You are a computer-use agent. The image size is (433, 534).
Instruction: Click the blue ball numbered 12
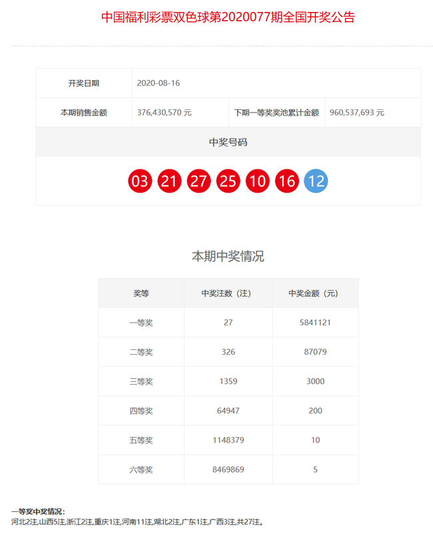pos(316,181)
